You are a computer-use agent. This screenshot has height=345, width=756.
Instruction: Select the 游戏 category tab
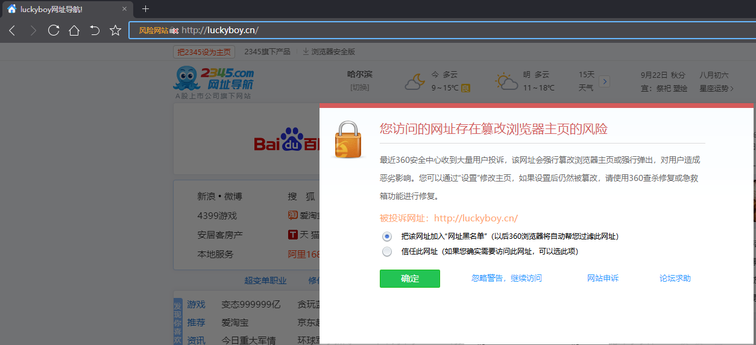[196, 305]
